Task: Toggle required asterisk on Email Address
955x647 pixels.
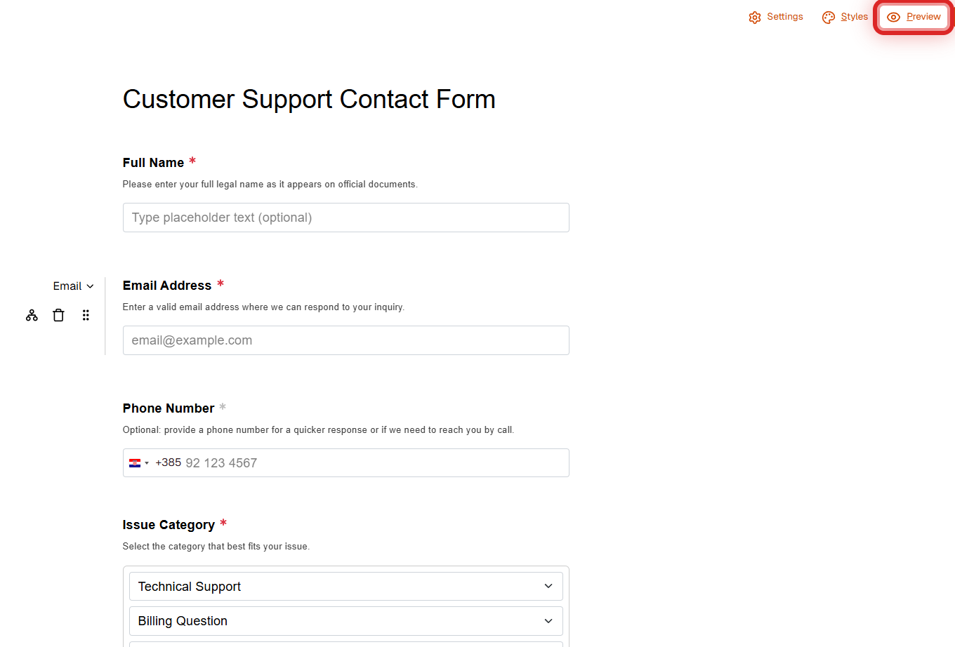Action: point(220,284)
